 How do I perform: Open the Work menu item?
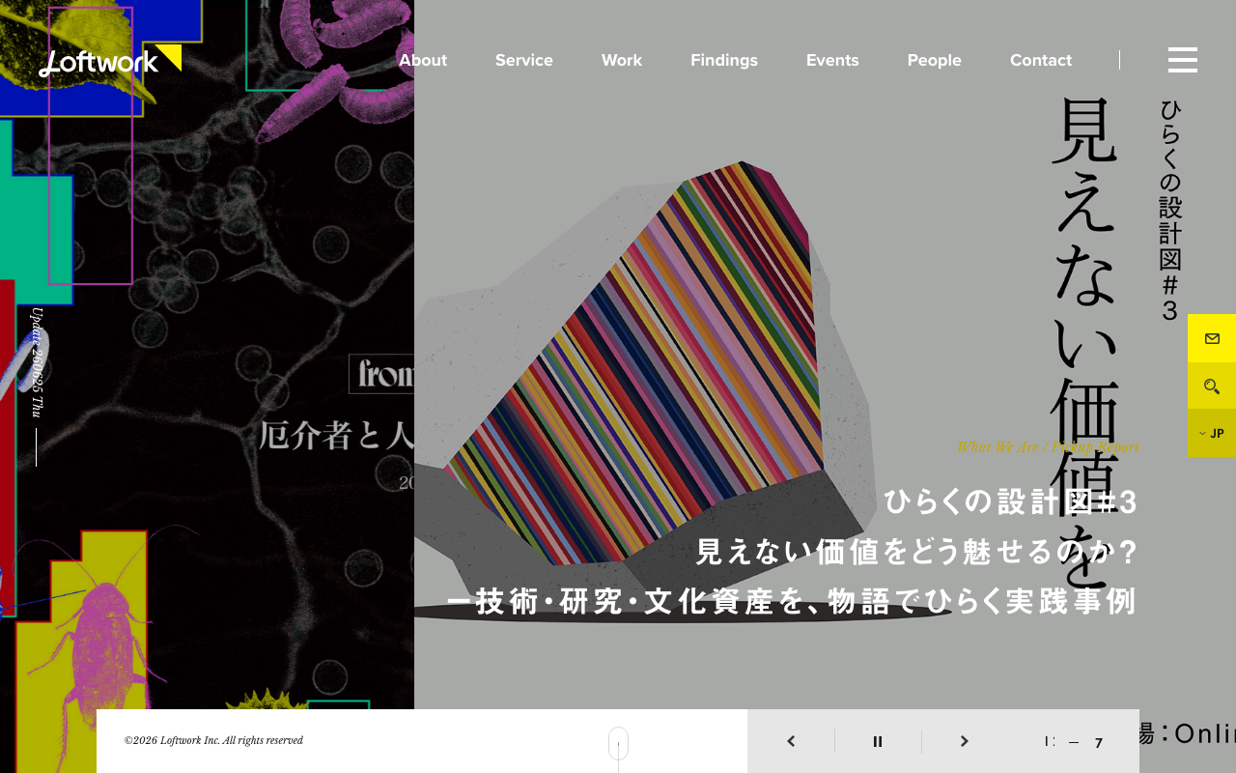point(622,60)
